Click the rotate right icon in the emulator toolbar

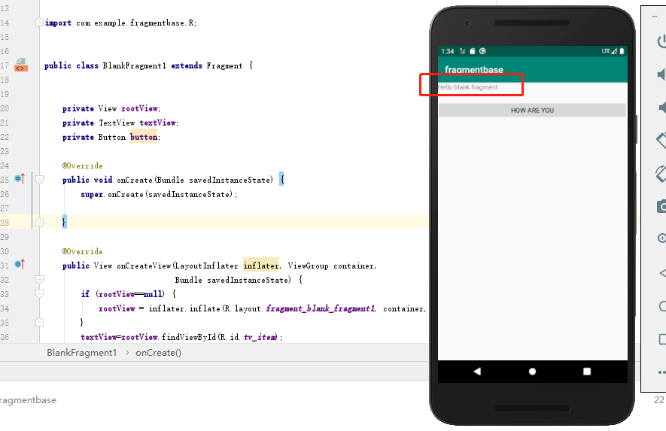[661, 173]
